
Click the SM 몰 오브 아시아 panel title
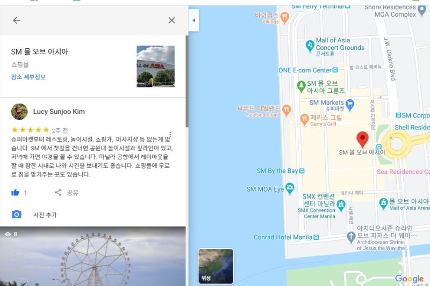click(39, 52)
